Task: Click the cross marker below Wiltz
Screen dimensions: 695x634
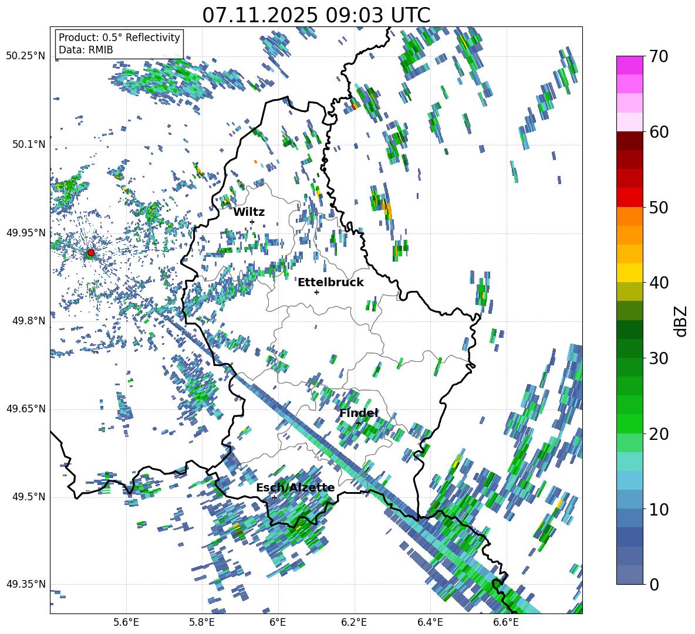Action: (x=252, y=222)
